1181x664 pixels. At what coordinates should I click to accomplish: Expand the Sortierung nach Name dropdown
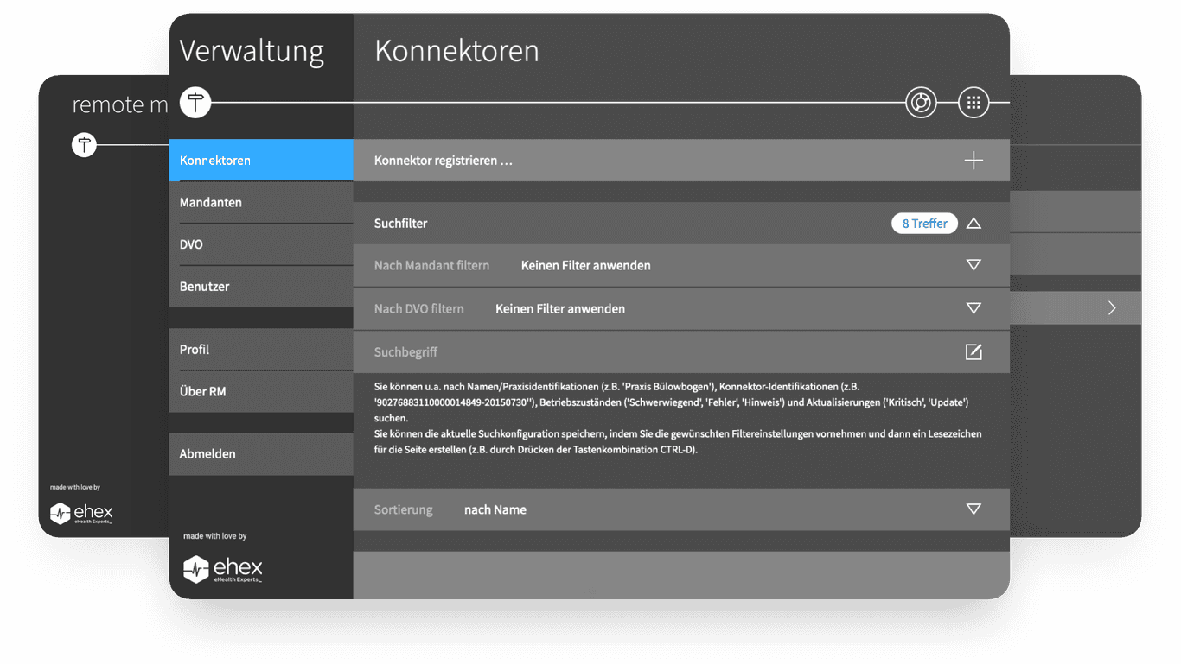pyautogui.click(x=974, y=509)
